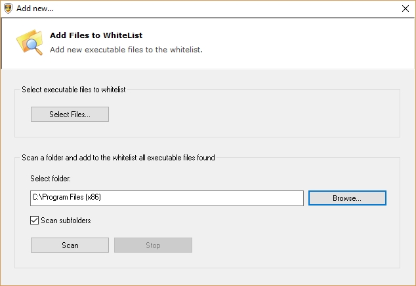Uncheck the Scan subfolders checkbox

35,221
